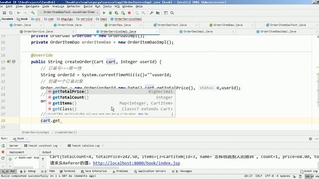Click the Synchronize refresh toolbar icon
Viewport: 319px width, 179px height.
pos(11,13)
